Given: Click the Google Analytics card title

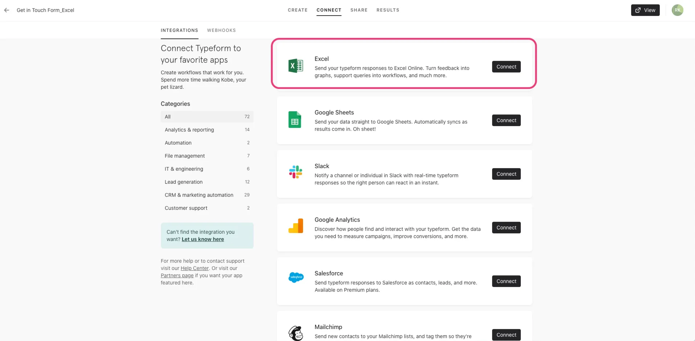Looking at the screenshot, I should 337,220.
